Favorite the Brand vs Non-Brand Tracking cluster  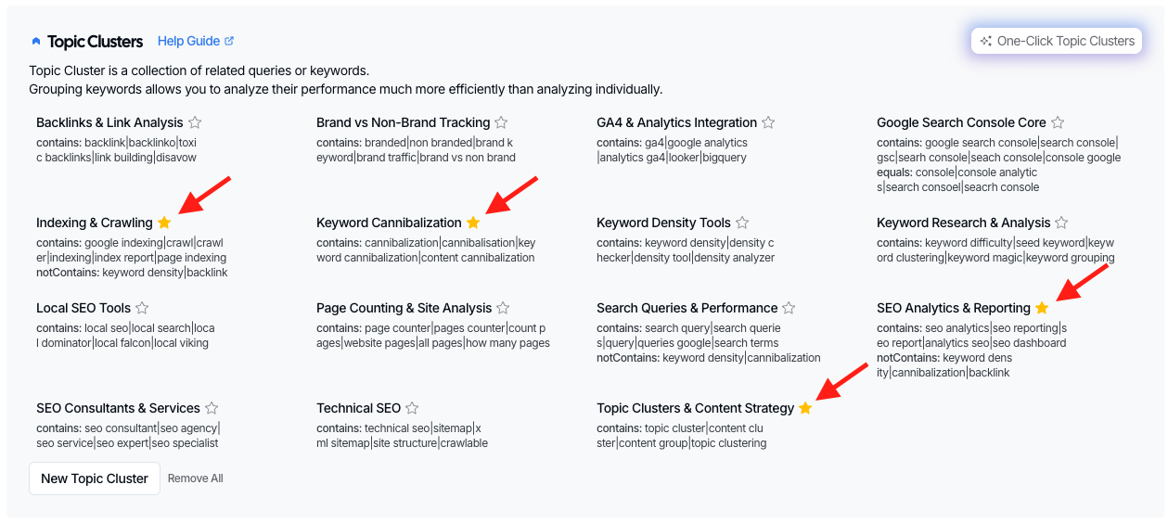[x=501, y=122]
